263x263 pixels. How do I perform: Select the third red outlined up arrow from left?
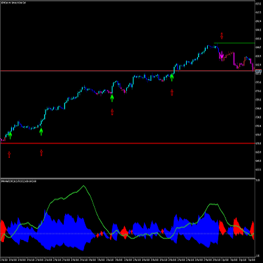point(112,112)
